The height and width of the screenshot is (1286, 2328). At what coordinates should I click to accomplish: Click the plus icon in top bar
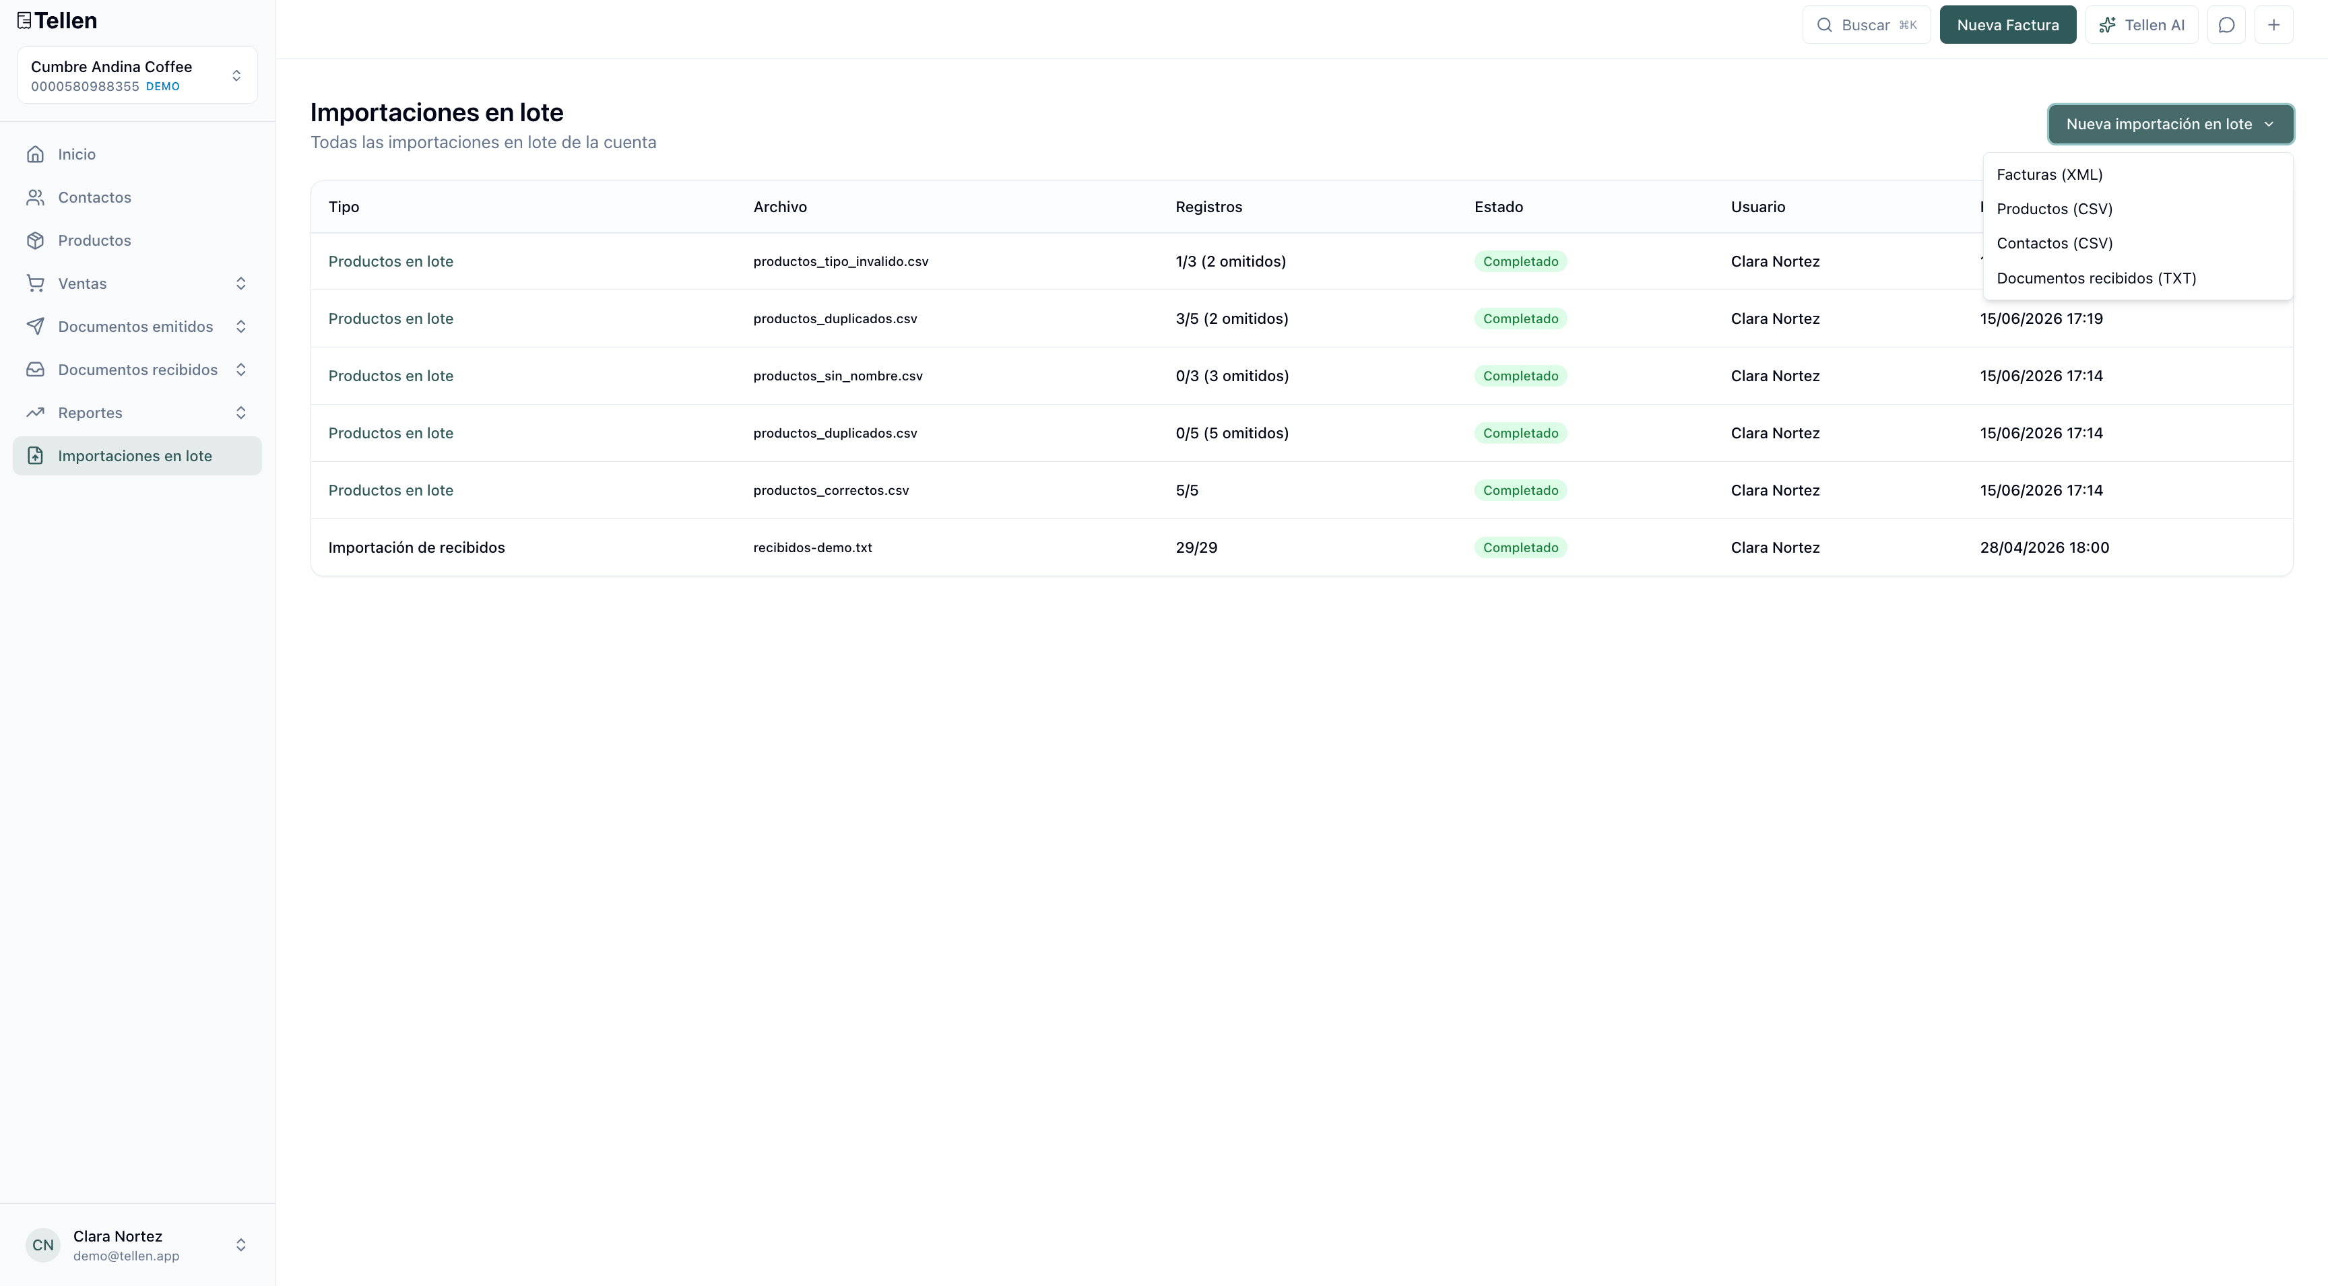tap(2274, 26)
